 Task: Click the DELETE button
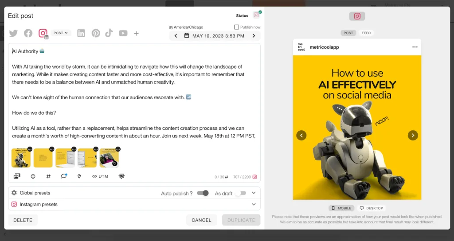pos(23,220)
